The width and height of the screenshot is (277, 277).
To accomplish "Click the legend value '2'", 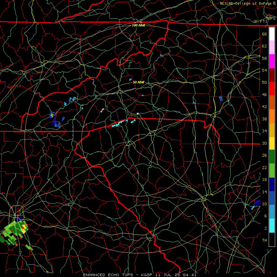I will click(266, 228).
